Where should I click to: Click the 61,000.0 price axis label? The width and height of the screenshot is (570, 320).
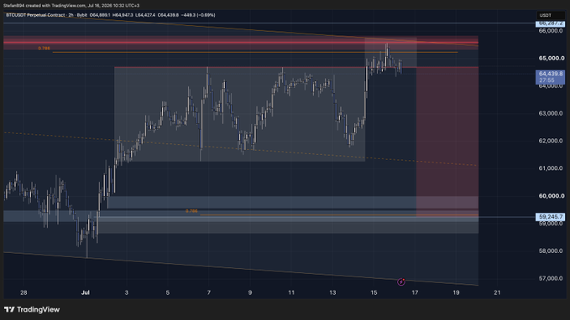coord(551,168)
